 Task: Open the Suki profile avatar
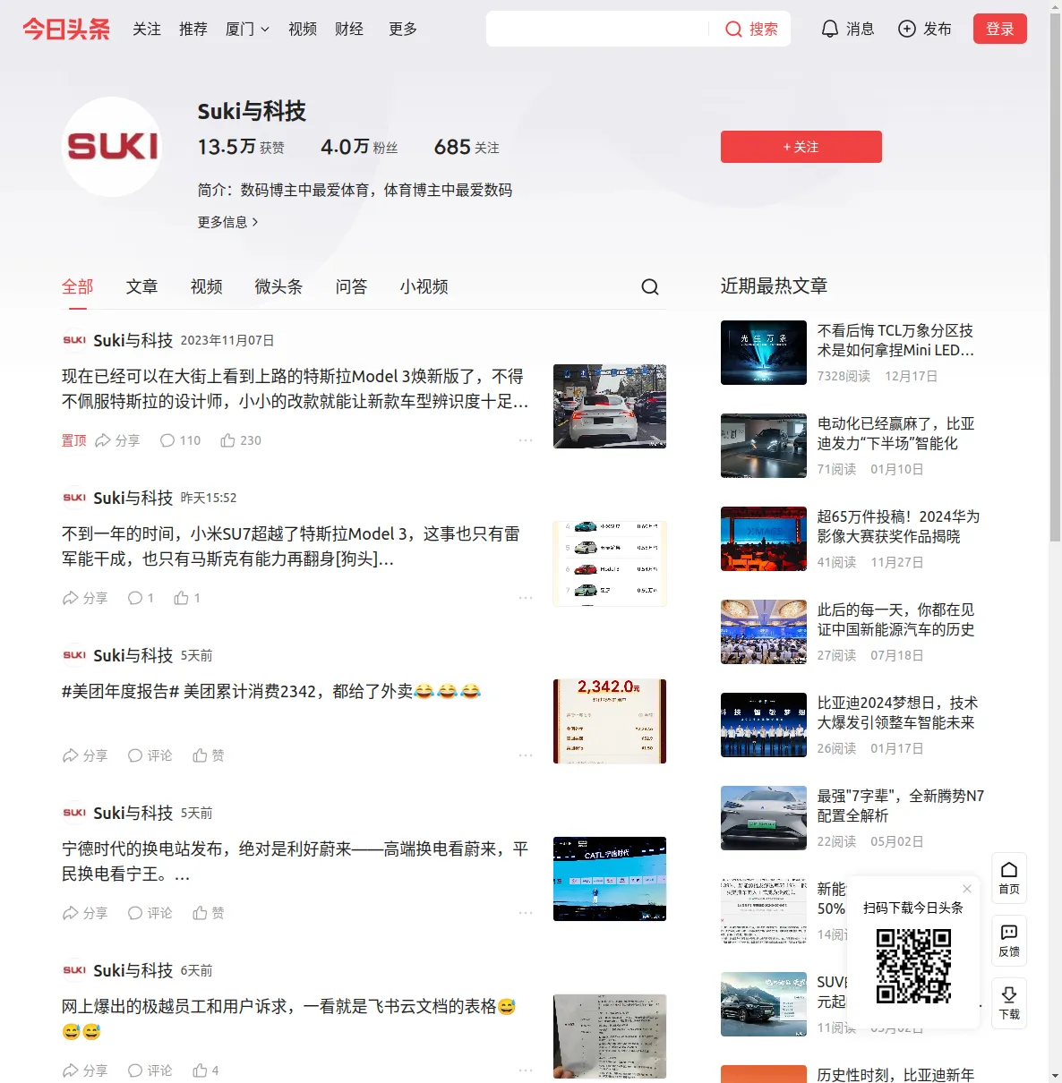pos(112,147)
